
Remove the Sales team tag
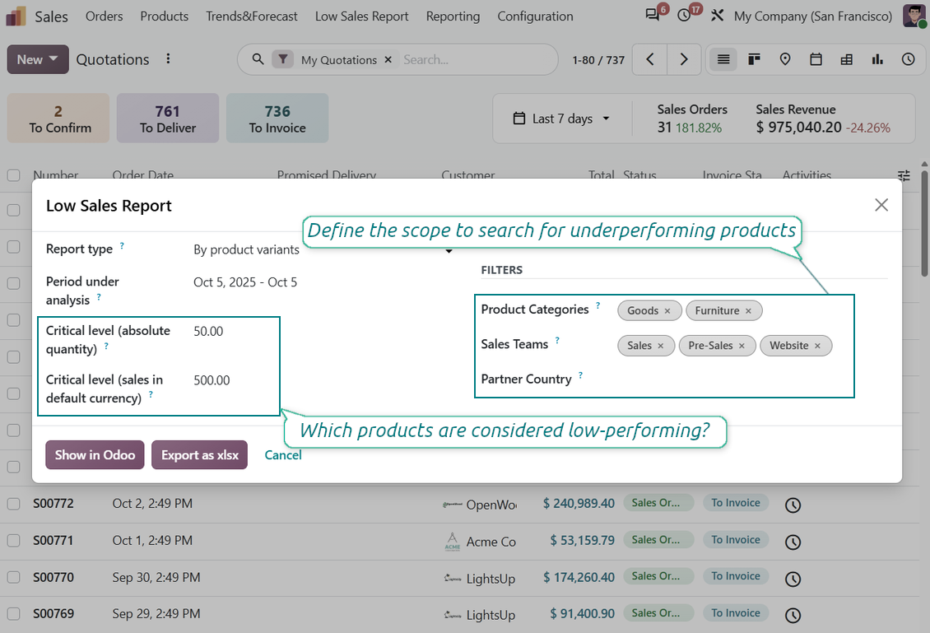tap(660, 346)
